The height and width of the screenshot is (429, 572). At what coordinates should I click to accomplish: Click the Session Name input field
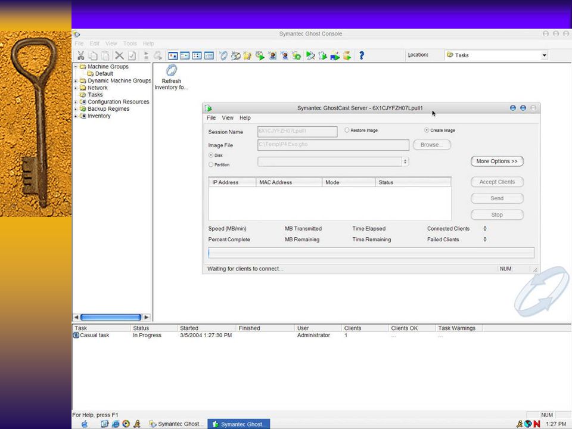pyautogui.click(x=297, y=132)
